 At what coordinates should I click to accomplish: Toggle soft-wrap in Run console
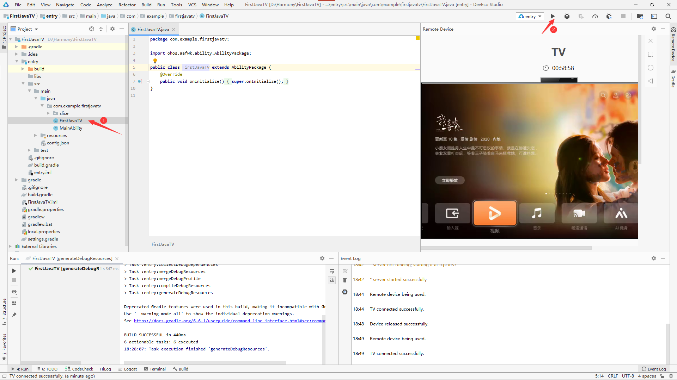click(x=332, y=271)
